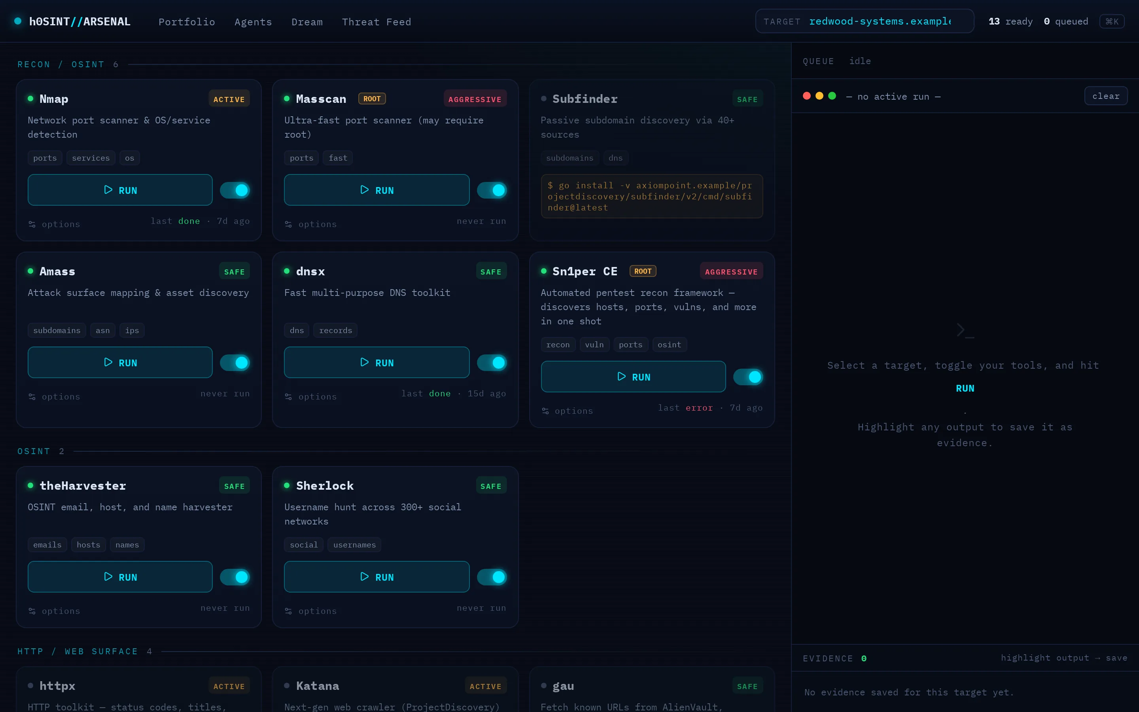
Task: Toggle Nmap enabled switch
Action: (235, 190)
